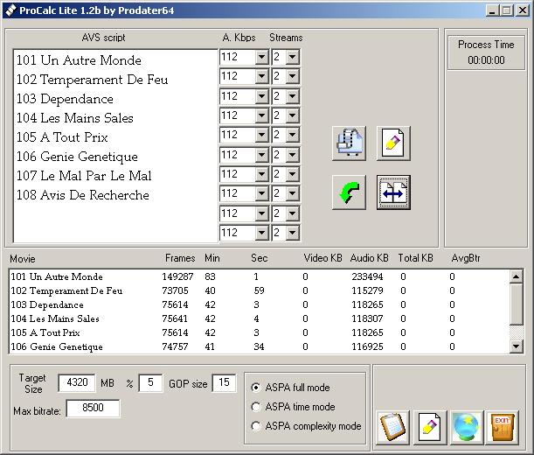Image resolution: width=534 pixels, height=455 pixels.
Task: Select script '104 Les Mains Sales' in AVS list
Action: click(74, 118)
